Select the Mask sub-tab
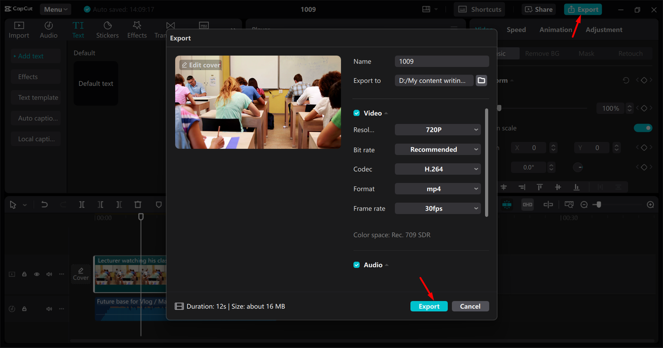 [586, 53]
